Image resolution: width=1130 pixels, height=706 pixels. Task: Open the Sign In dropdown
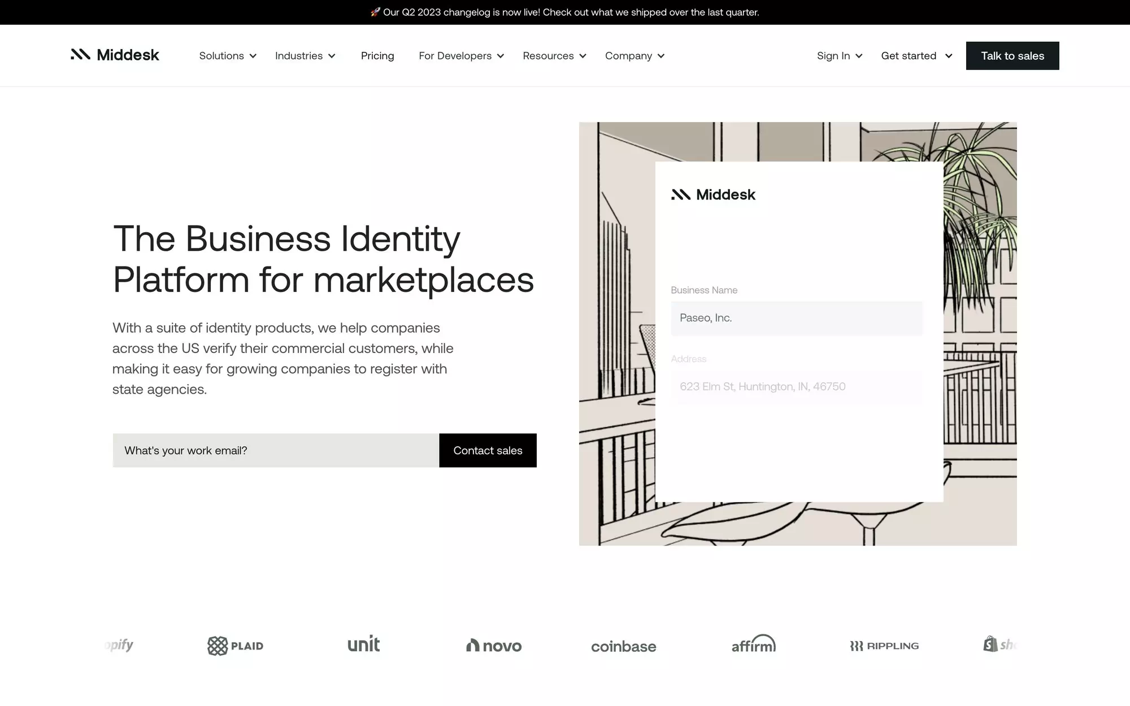pos(839,56)
